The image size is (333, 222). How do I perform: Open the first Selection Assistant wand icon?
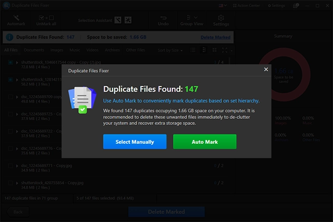pyautogui.click(x=118, y=20)
